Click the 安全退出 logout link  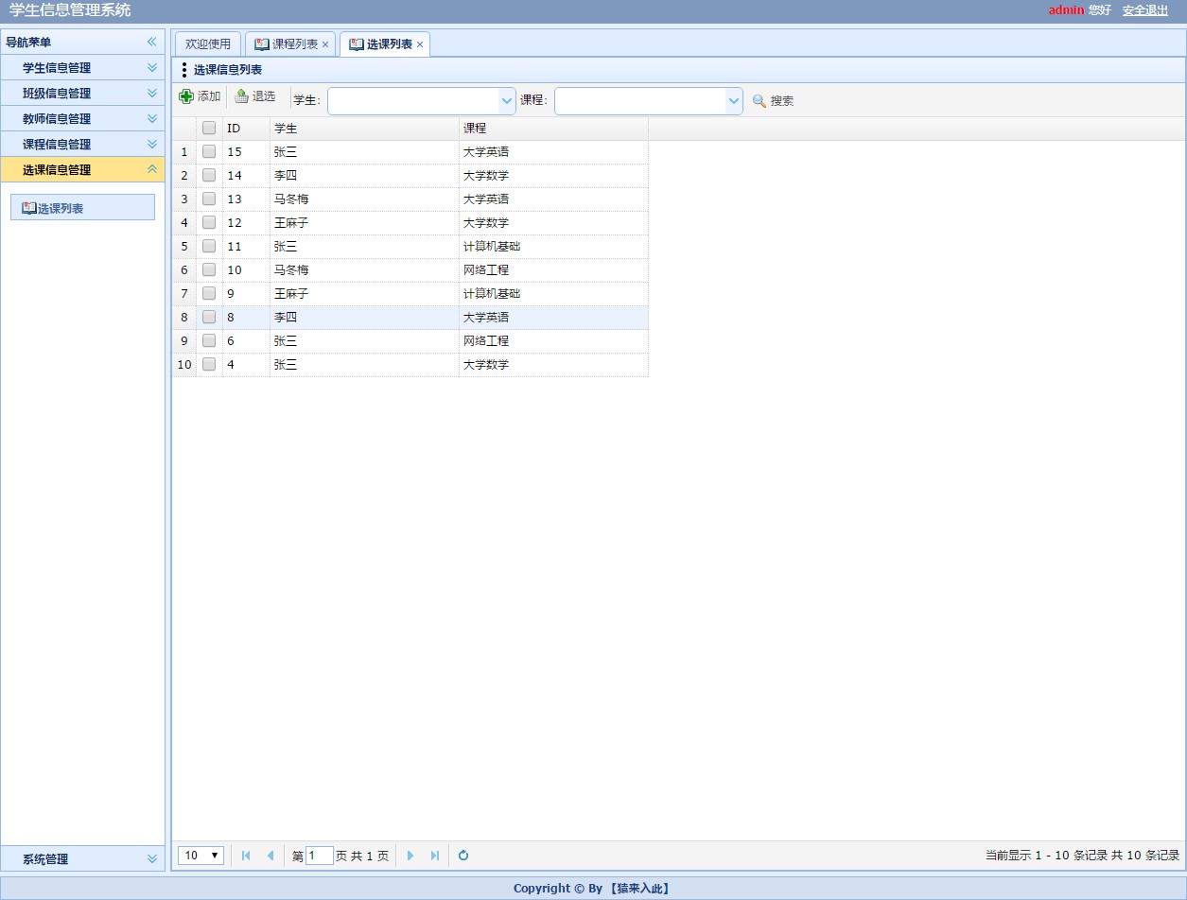(1145, 9)
